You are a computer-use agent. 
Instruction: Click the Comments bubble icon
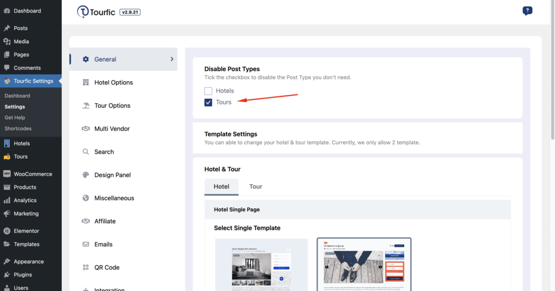7,68
